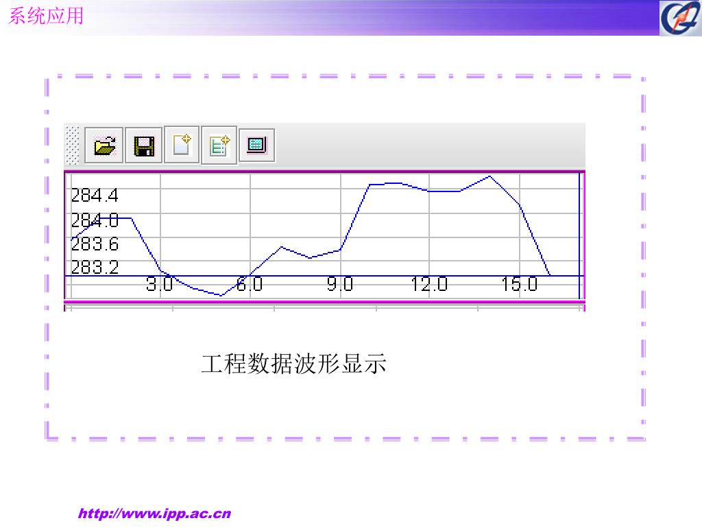This screenshot has width=702, height=527.
Task: Click the 284.4 y-axis label
Action: tap(95, 196)
